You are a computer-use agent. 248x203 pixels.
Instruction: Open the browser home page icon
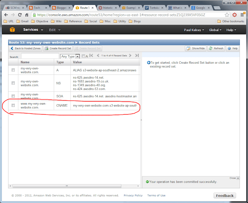(27, 15)
